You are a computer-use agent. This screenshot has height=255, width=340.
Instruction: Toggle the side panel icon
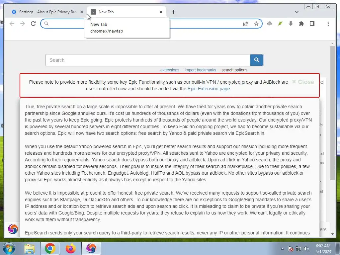click(312, 24)
